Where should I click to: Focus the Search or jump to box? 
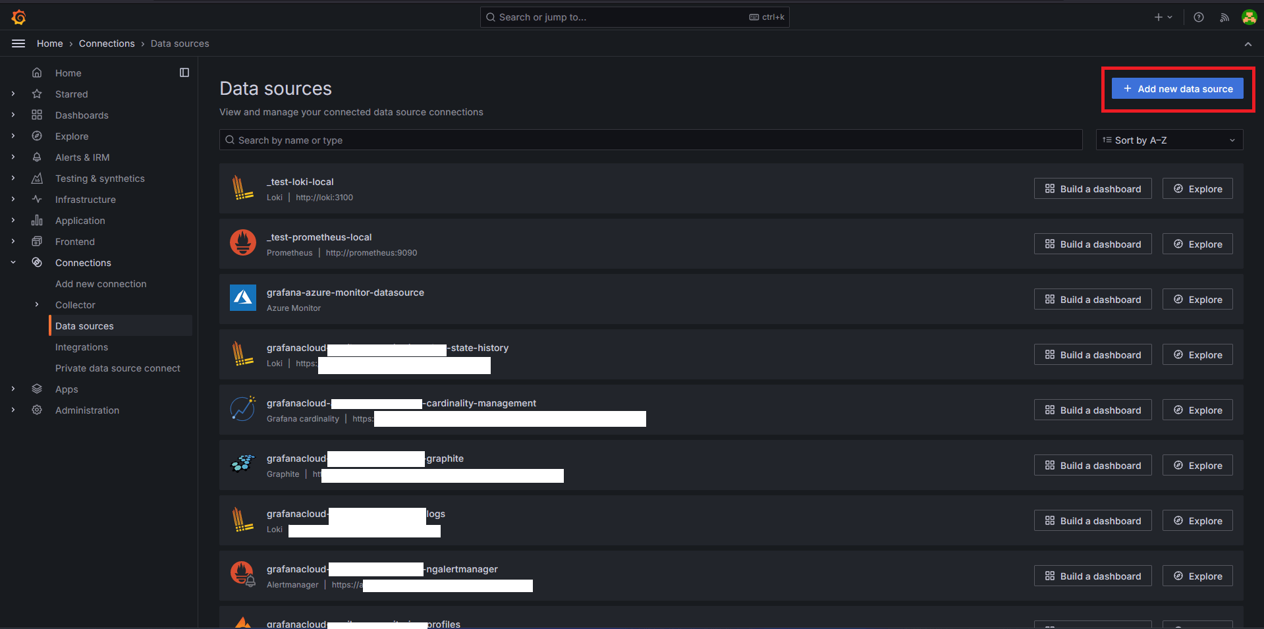tap(634, 17)
